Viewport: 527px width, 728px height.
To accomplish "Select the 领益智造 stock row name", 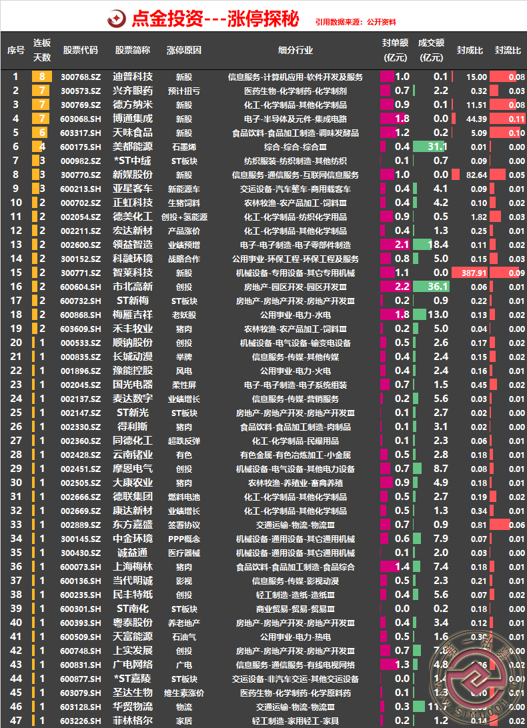I will [133, 245].
